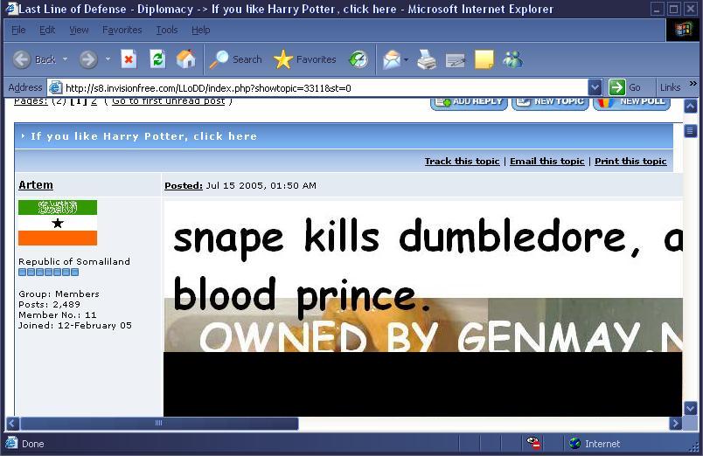Refresh the page with the green arrows icon
Screen dimensions: 703x456
tap(157, 59)
